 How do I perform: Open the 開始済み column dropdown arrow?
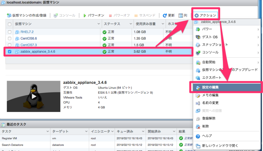[174, 131]
